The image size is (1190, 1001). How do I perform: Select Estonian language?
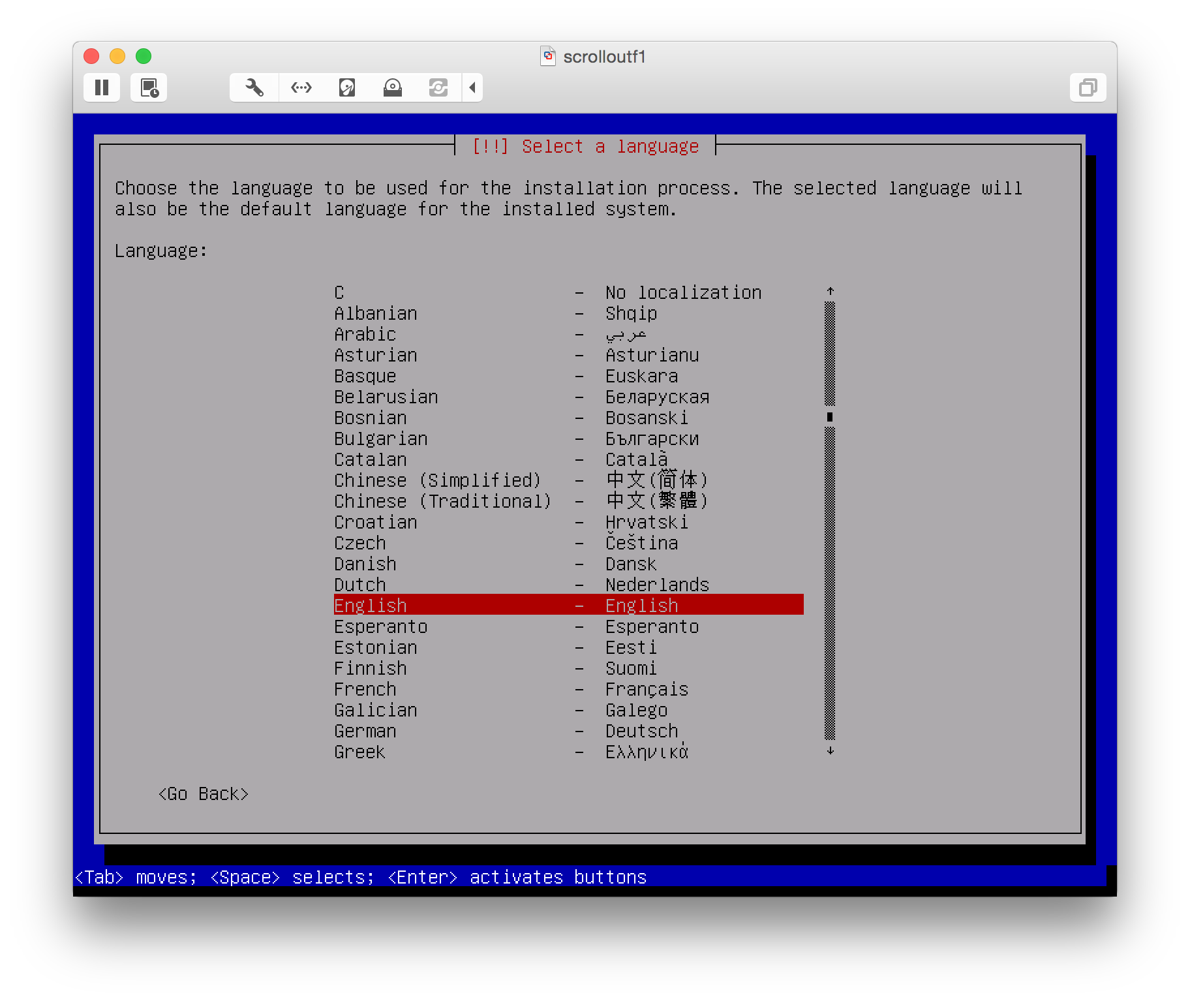(x=568, y=647)
